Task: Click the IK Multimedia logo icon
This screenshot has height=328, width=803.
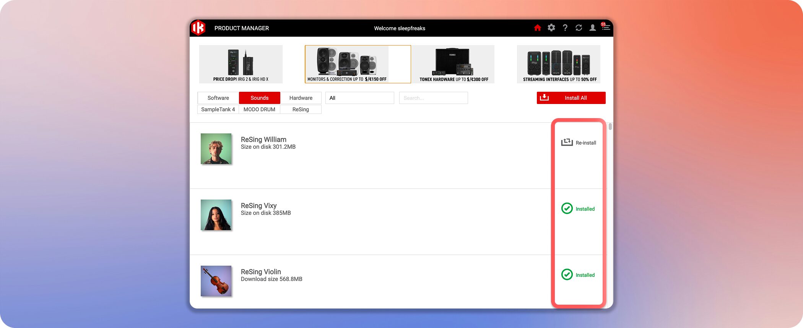Action: point(198,28)
